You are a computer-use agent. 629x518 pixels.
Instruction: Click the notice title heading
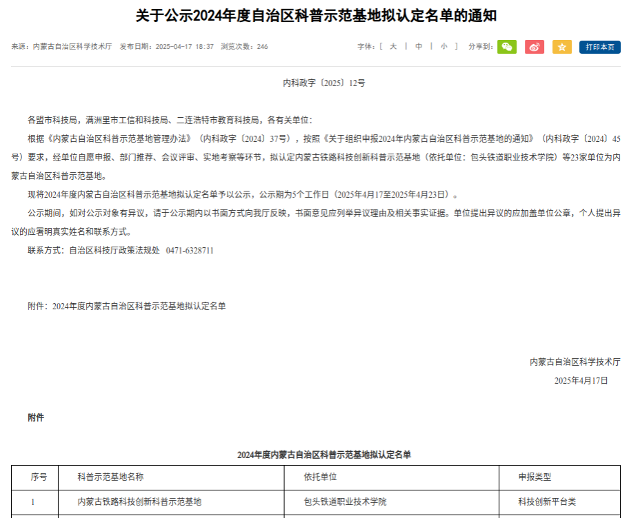click(x=316, y=16)
